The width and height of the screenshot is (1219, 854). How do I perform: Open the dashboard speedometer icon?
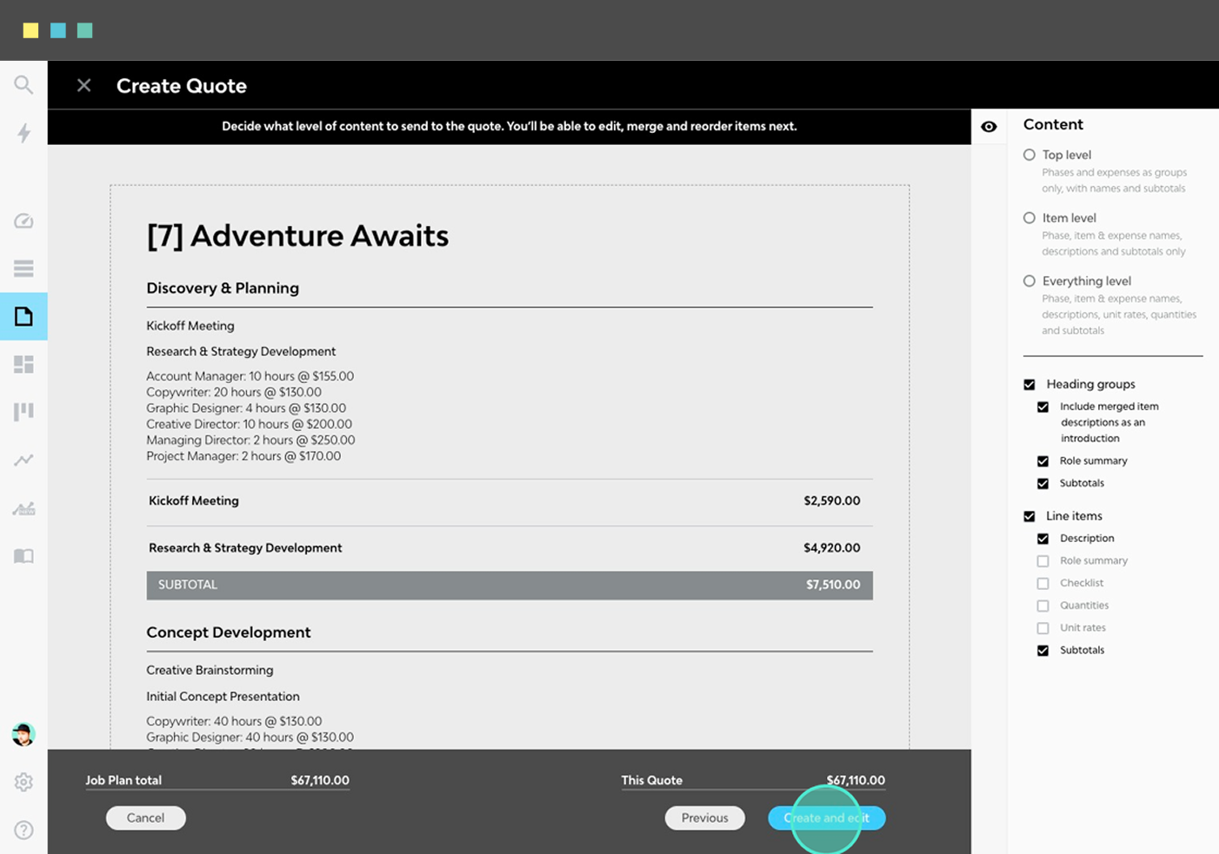coord(23,221)
